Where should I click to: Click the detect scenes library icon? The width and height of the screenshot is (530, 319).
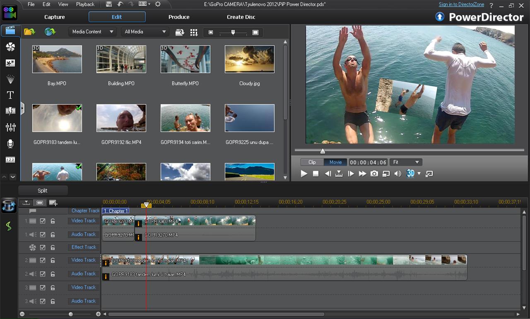[180, 32]
